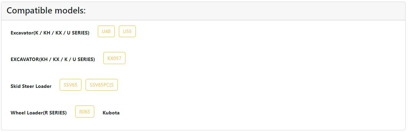Click the Wheel Loader(R SERIES) label
408x132 pixels.
38,113
